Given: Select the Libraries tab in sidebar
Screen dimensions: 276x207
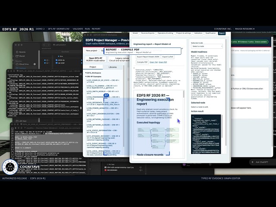Looking at the screenshot, I should (x=113, y=67).
